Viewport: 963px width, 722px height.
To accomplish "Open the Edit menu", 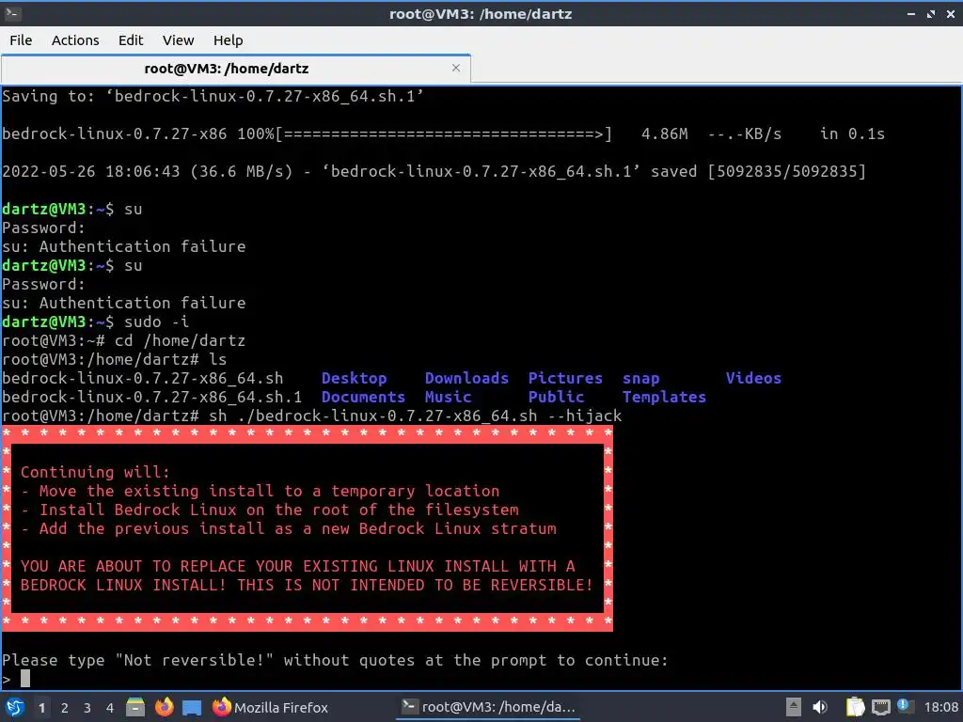I will [130, 39].
